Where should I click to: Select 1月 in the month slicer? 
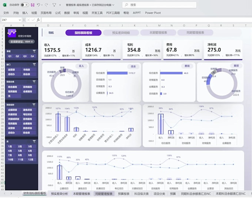pyautogui.click(x=11, y=146)
